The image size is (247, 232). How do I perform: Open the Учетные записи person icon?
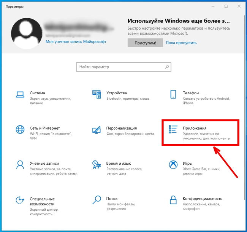pyautogui.click(x=20, y=165)
